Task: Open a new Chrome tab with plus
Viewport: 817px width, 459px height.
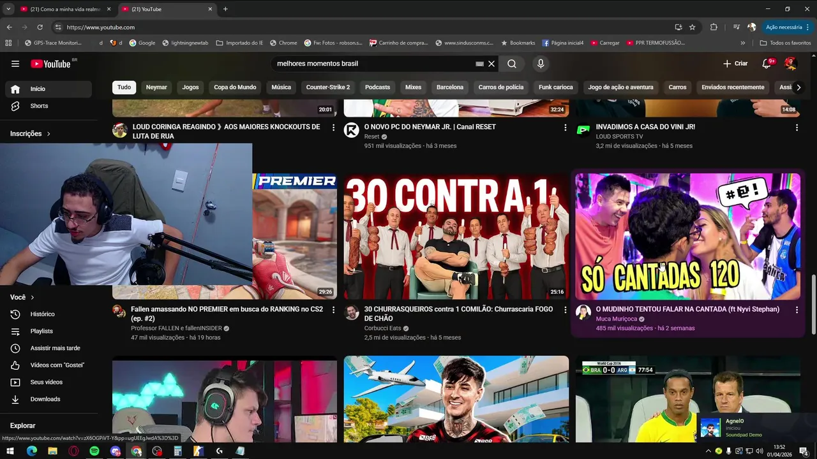Action: [x=225, y=9]
